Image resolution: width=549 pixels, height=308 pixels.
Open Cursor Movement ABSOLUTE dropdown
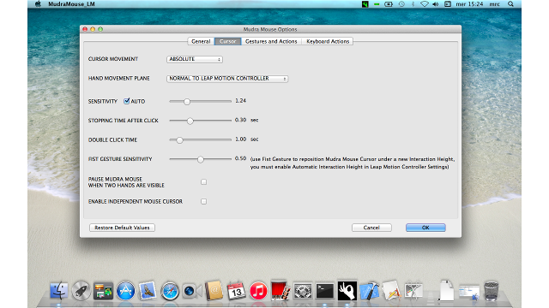click(195, 59)
